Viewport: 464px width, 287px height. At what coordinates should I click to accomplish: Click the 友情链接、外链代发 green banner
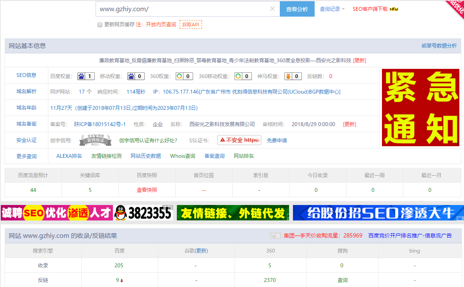[x=233, y=213]
